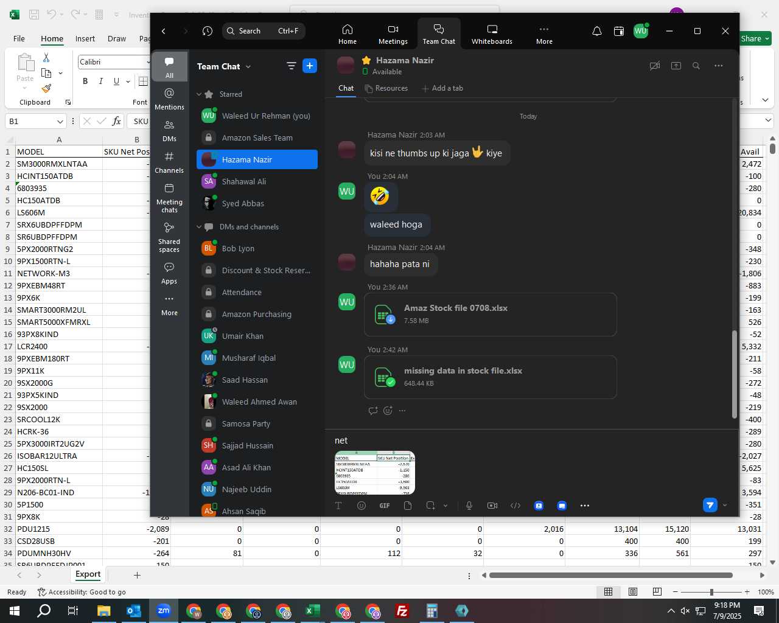The image size is (779, 623).
Task: Open Mentions in the sidebar
Action: point(169,99)
